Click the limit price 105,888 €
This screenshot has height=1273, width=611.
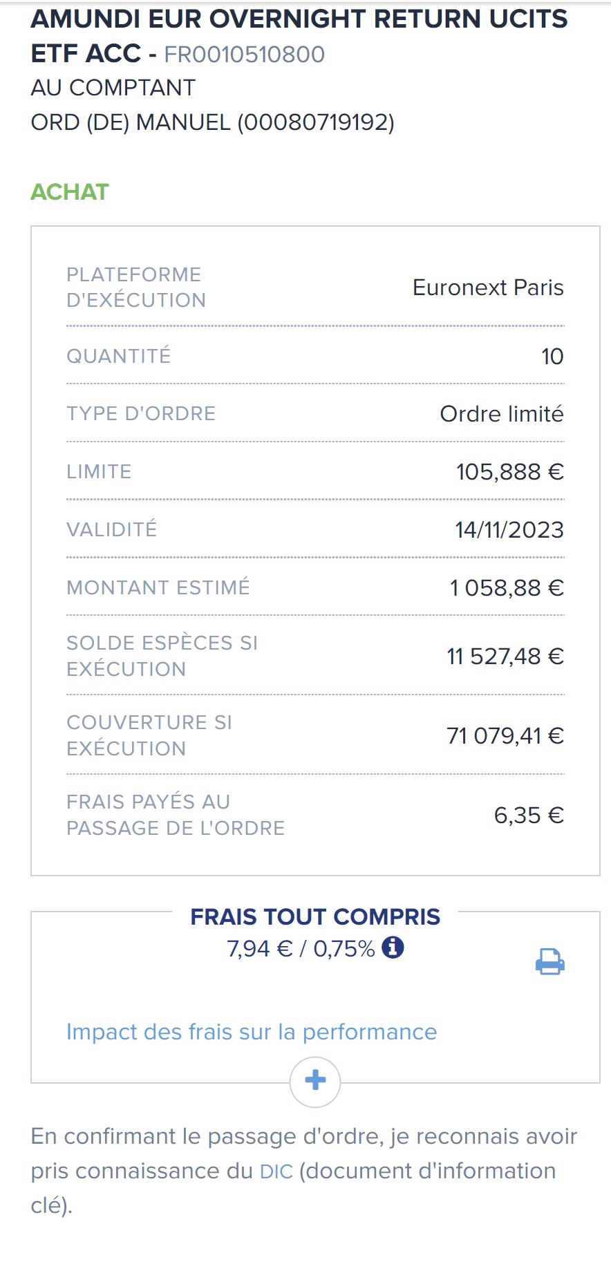(x=509, y=472)
